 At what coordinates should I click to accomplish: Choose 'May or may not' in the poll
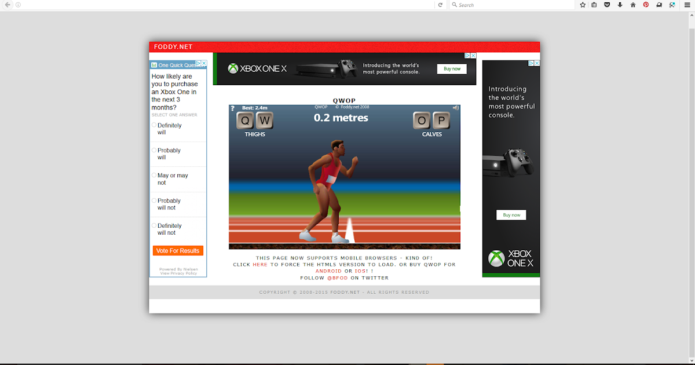pyautogui.click(x=153, y=175)
